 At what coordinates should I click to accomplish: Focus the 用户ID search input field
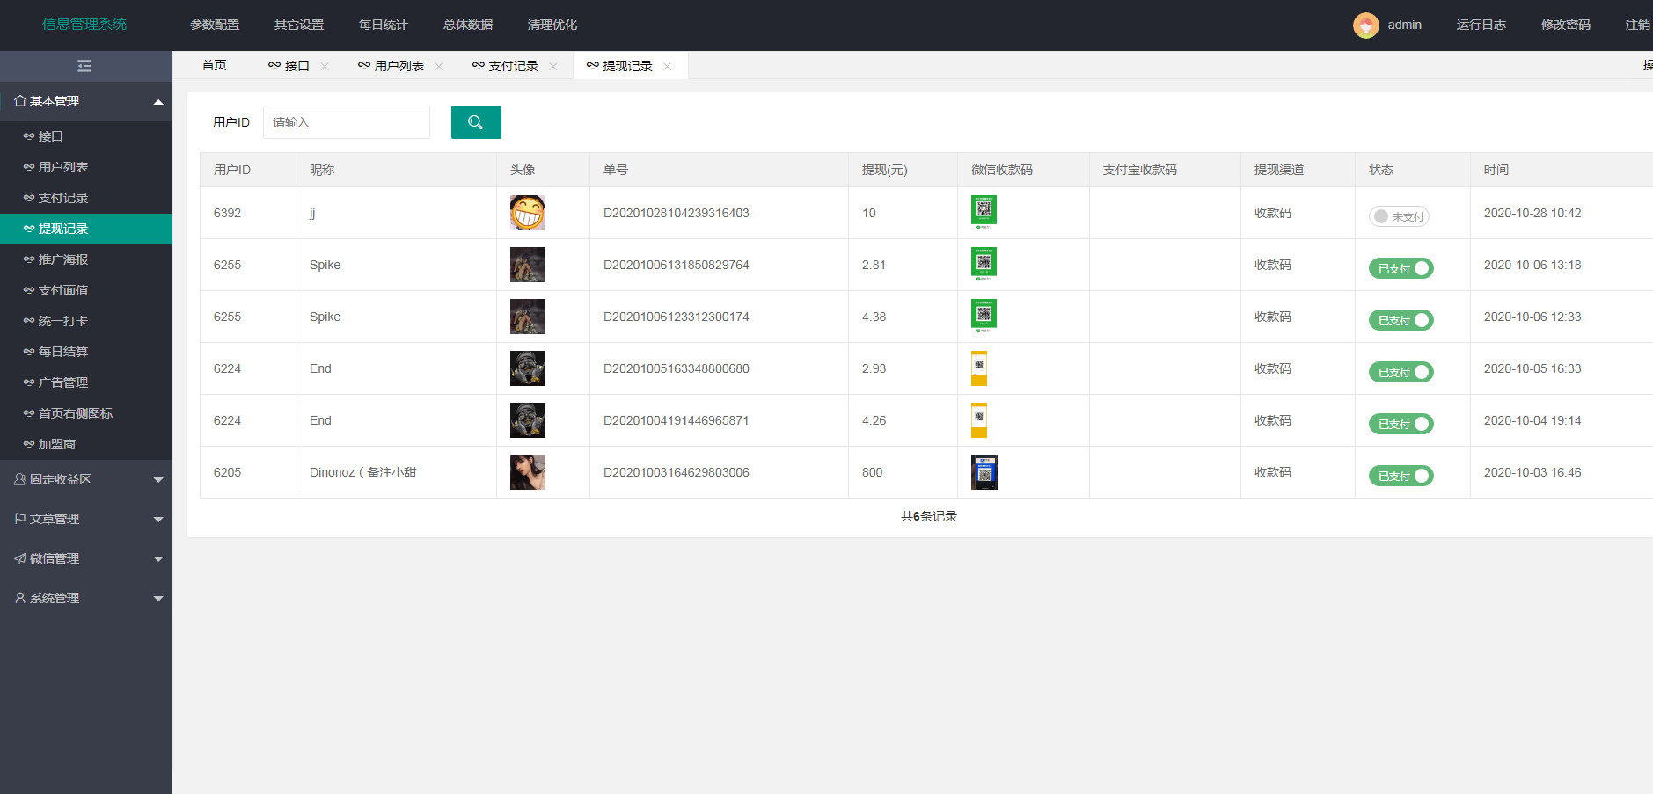pos(347,122)
